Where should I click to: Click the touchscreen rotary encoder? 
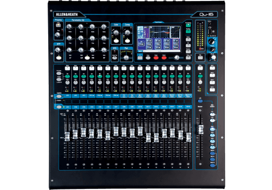pyautogui.click(x=177, y=58)
